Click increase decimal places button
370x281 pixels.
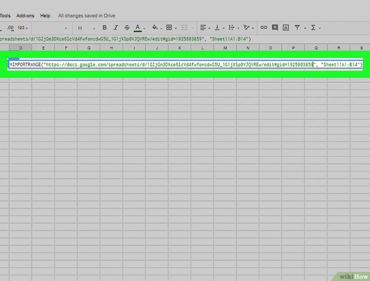[x=10, y=28]
